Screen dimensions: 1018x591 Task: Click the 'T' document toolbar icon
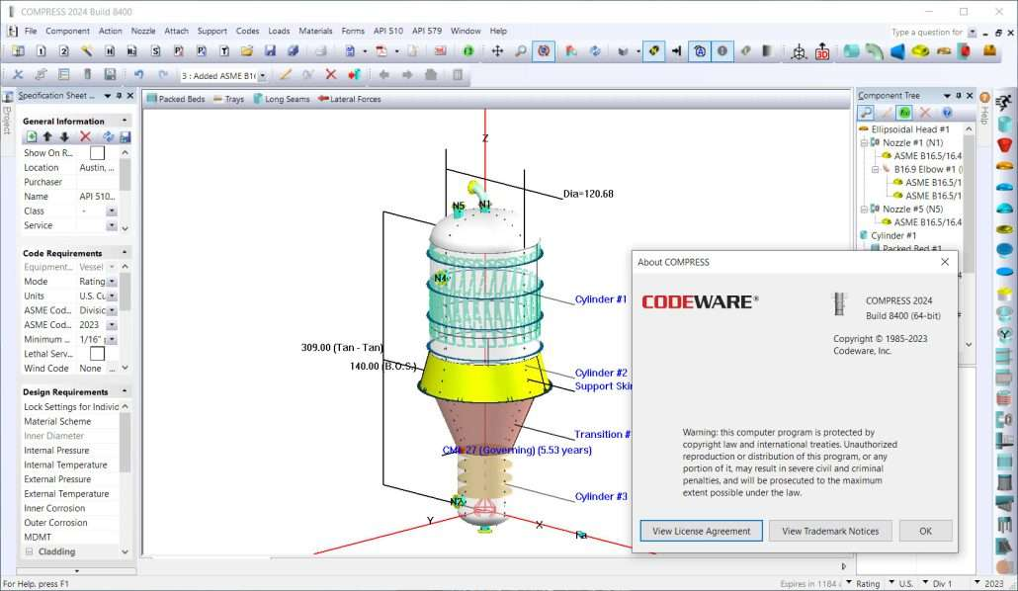click(x=224, y=50)
